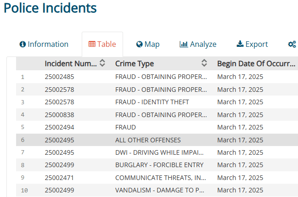The height and width of the screenshot is (197, 298).
Task: Open the Analyze tab
Action: (198, 45)
